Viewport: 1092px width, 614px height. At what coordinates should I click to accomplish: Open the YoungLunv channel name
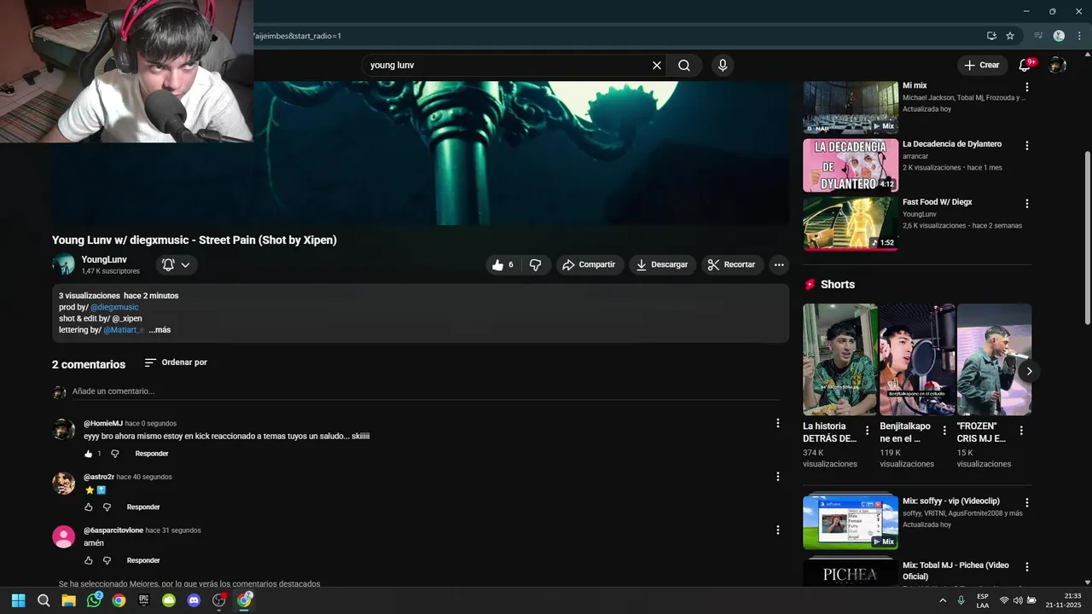[x=104, y=259]
